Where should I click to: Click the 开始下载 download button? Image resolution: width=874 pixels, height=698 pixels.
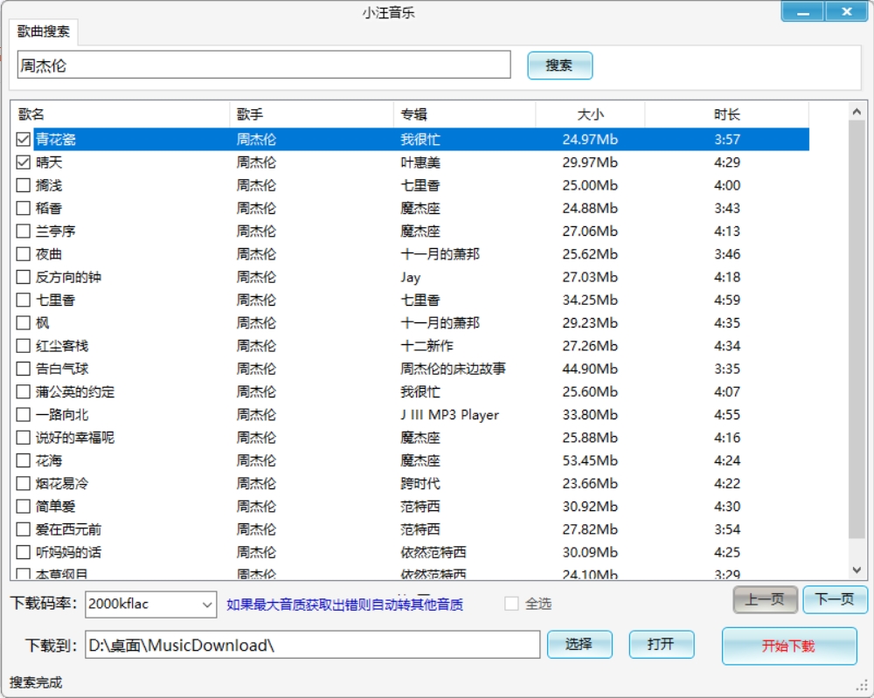tap(788, 645)
